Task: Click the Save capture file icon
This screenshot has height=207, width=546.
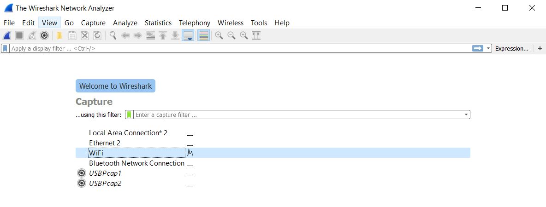Action: (x=72, y=35)
